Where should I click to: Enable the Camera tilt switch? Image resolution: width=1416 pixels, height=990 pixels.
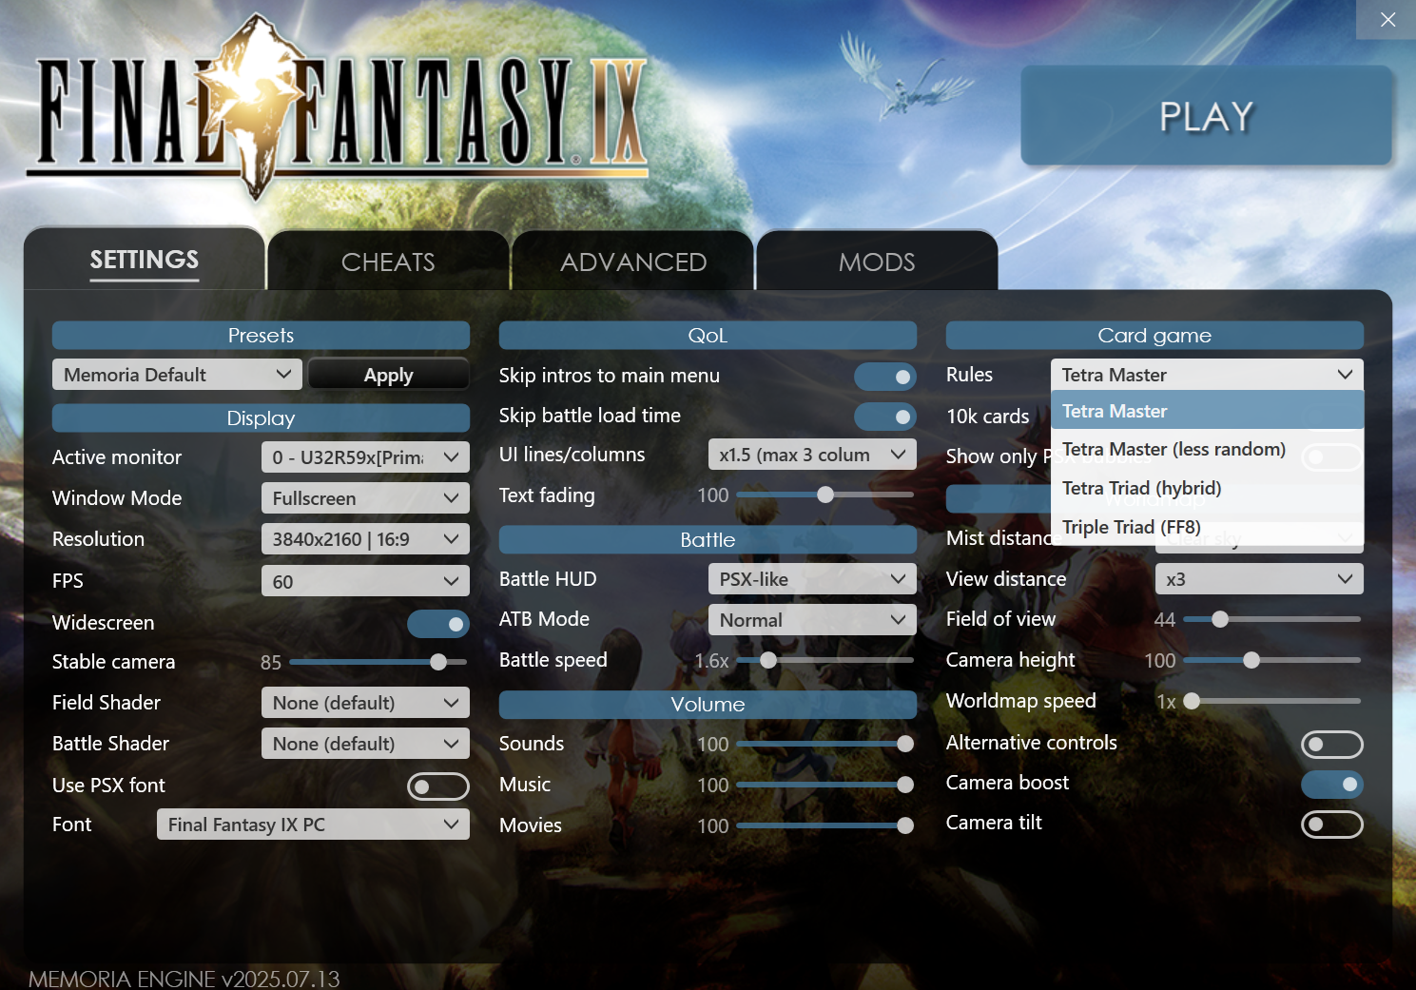1332,825
